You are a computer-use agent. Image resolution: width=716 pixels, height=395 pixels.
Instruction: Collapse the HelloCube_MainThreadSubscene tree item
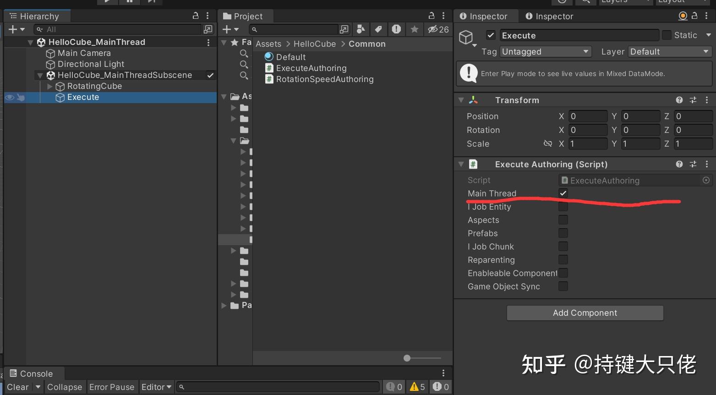[40, 75]
